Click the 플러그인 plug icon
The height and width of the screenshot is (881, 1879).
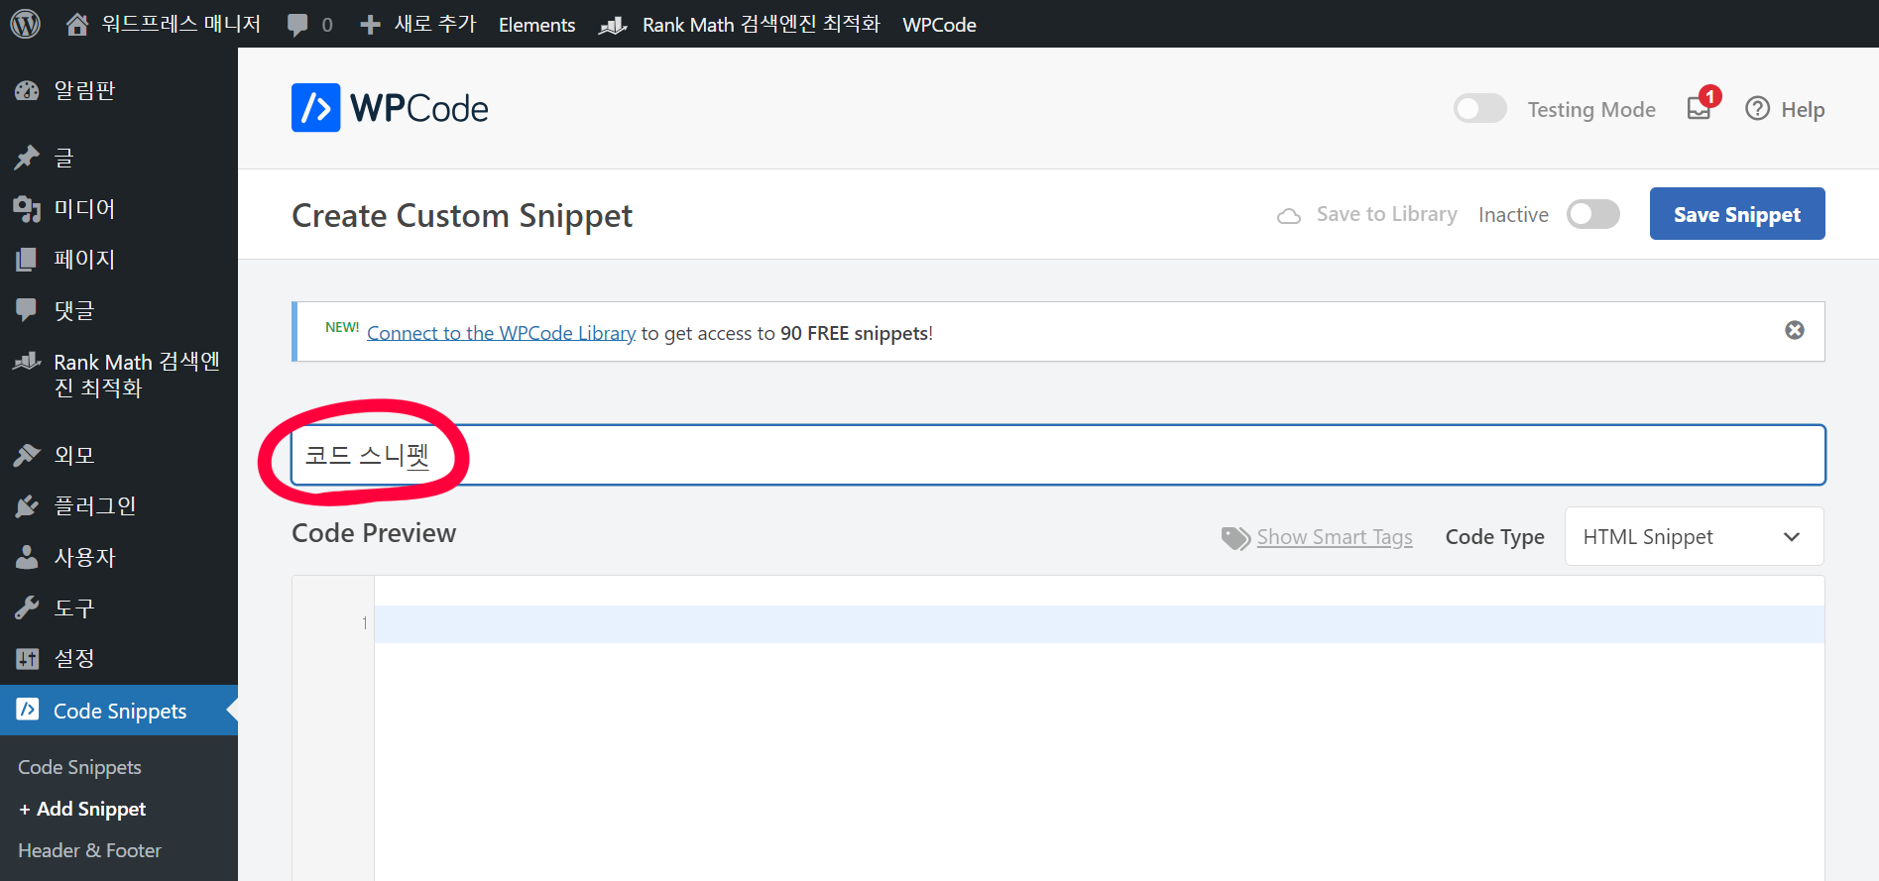[x=27, y=506]
